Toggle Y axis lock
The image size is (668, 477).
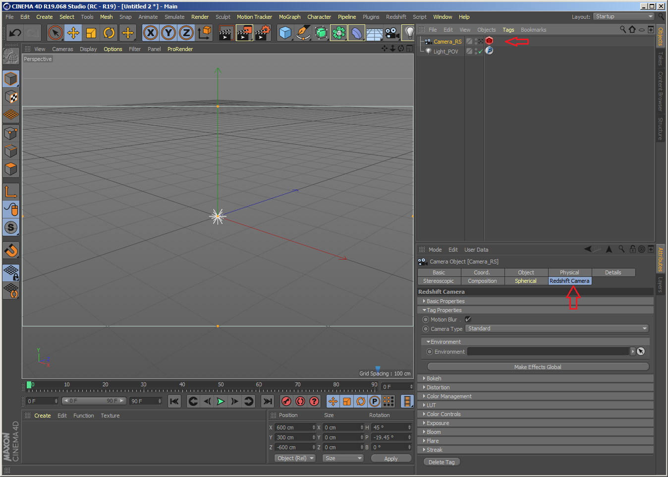pyautogui.click(x=168, y=33)
